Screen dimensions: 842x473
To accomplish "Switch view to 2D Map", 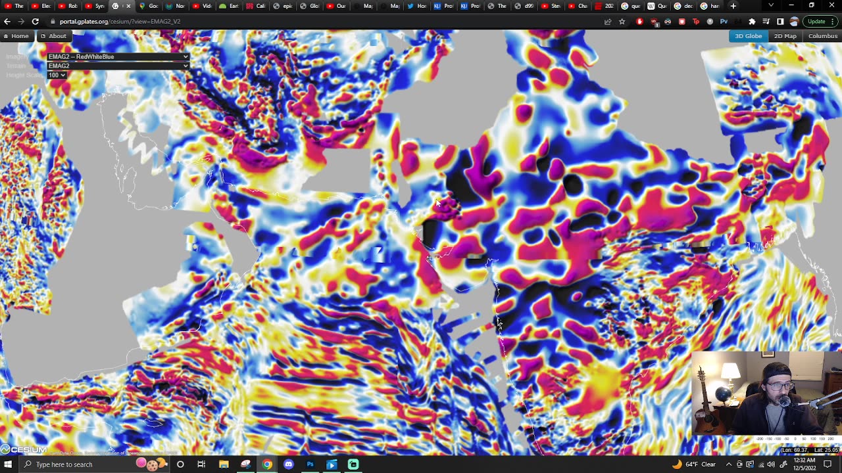I will pos(785,36).
